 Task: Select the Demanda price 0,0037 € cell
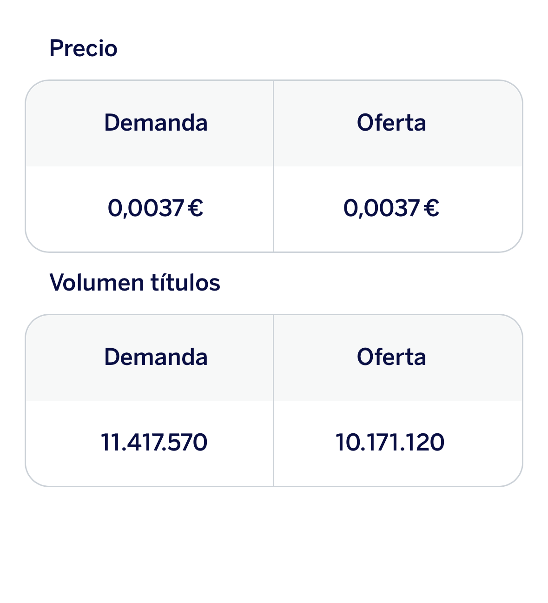click(x=156, y=208)
